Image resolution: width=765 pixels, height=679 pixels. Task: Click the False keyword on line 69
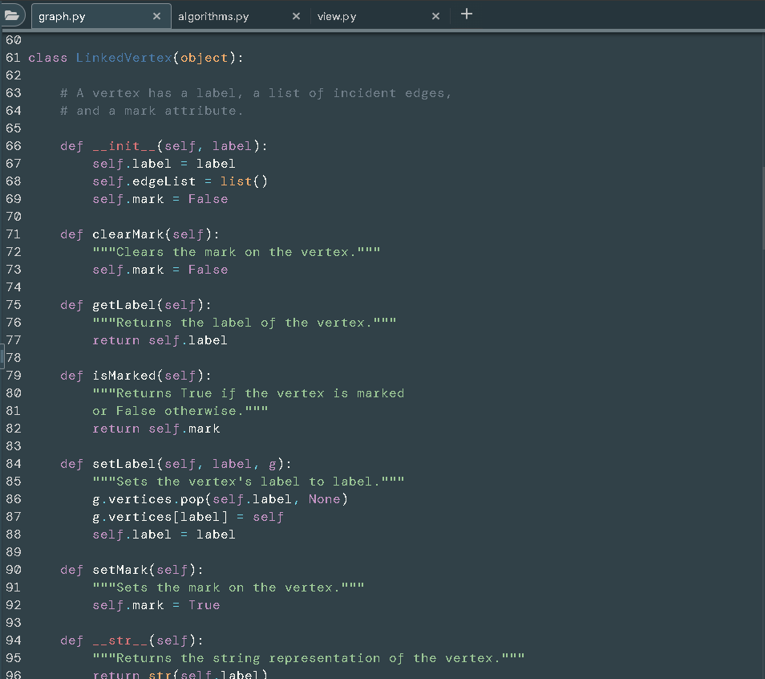point(207,198)
